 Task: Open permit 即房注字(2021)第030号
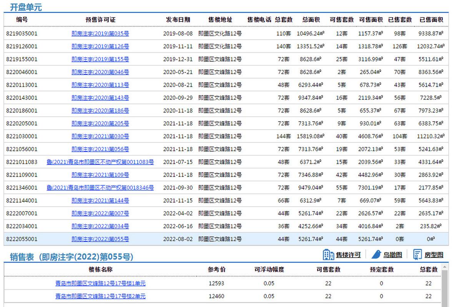click(100, 136)
